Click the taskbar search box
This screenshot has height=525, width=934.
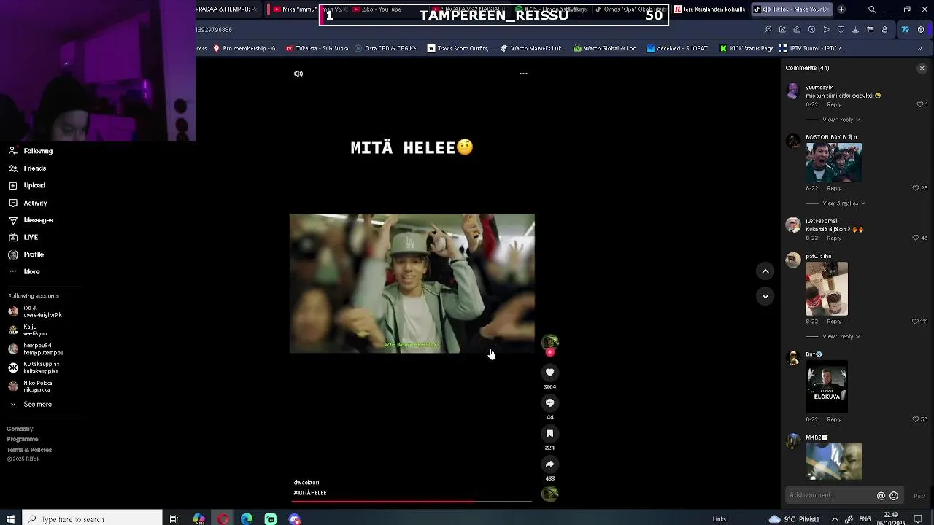[x=93, y=519]
